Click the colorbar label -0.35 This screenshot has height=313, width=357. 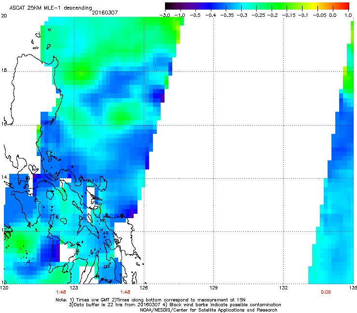pyautogui.click(x=227, y=15)
